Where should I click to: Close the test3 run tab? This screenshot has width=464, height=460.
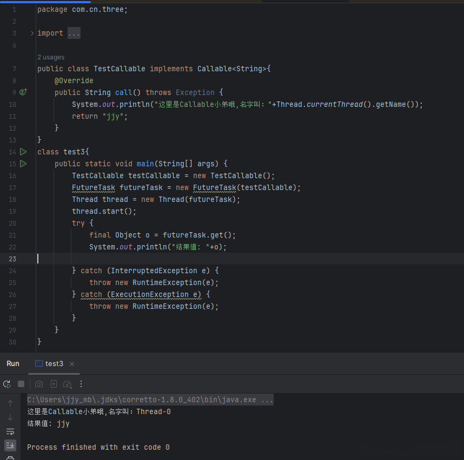tap(72, 364)
